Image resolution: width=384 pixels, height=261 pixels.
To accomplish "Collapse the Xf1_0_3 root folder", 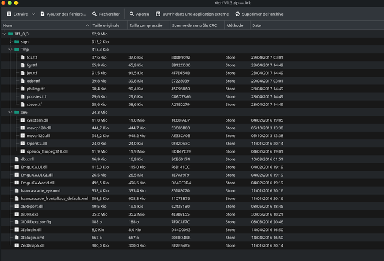I will (4, 34).
